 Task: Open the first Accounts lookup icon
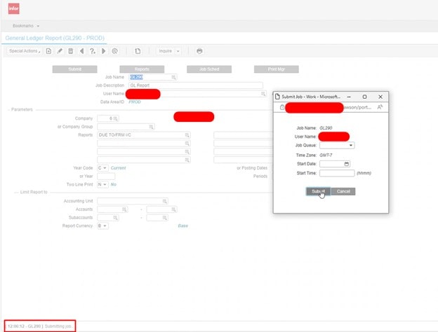click(x=124, y=209)
